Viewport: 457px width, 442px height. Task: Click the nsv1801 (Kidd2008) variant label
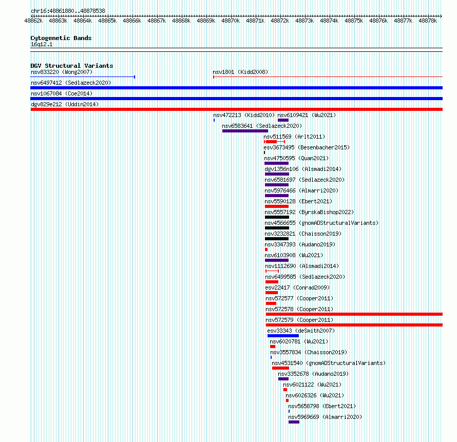(x=240, y=72)
